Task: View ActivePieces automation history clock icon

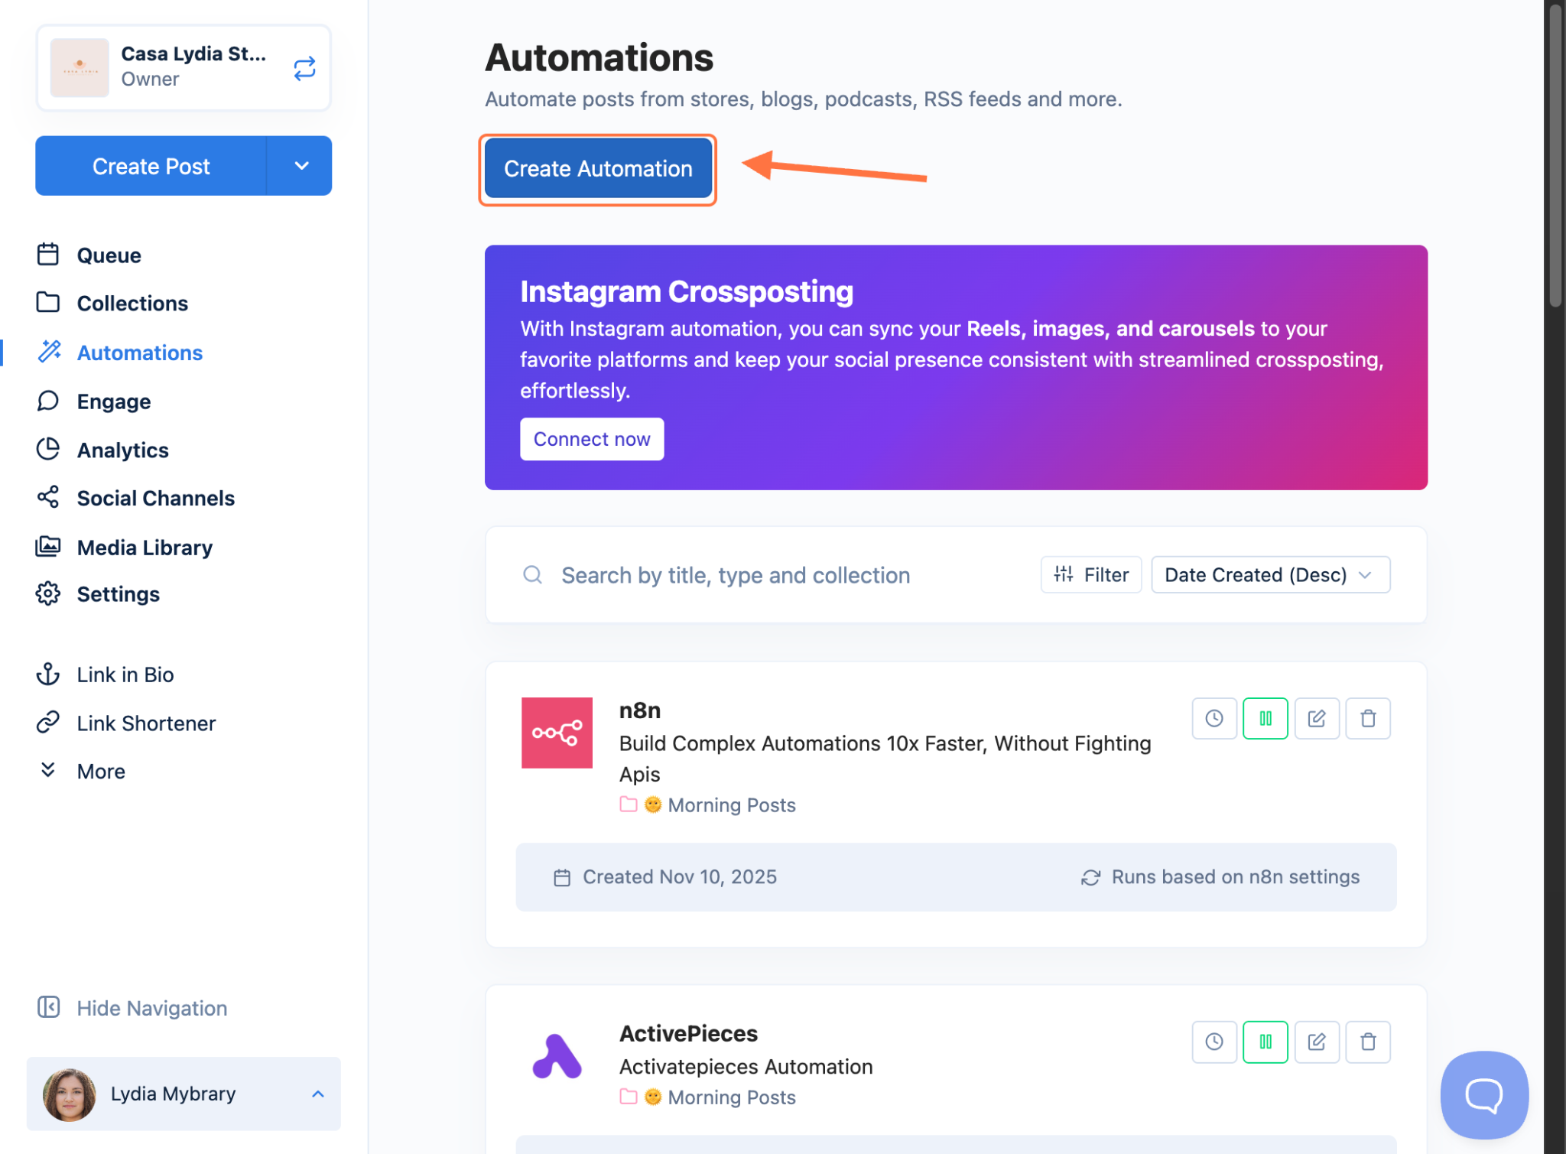Action: click(1213, 1042)
